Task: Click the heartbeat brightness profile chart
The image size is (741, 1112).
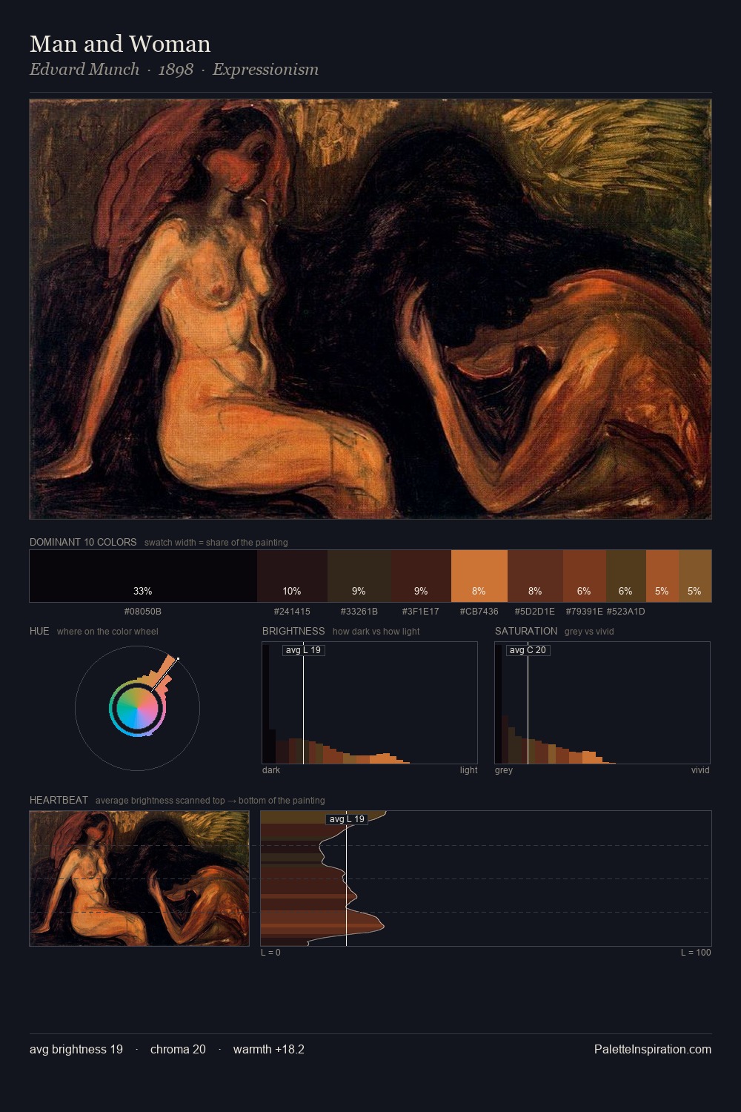Action: click(x=486, y=878)
